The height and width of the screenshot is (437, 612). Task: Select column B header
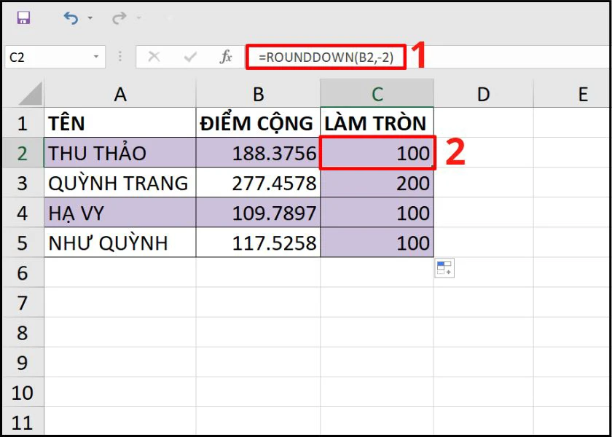point(258,94)
